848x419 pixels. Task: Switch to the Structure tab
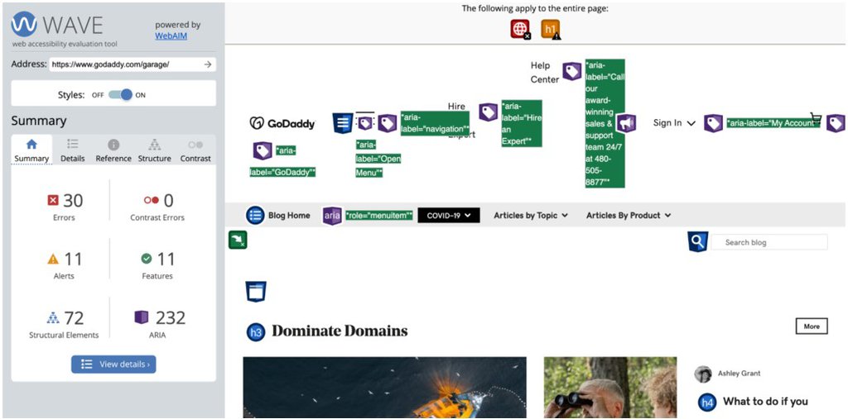(x=155, y=150)
